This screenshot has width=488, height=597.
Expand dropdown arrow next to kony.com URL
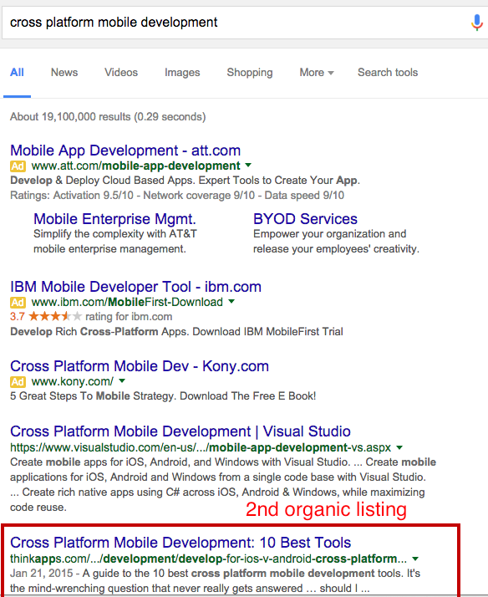click(x=122, y=380)
